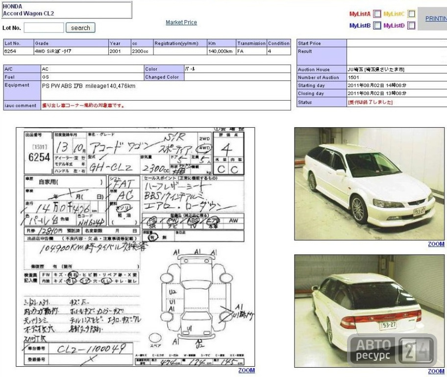Click the Start Price header cell
Image resolution: width=447 pixels, height=377 pixels.
(322, 43)
